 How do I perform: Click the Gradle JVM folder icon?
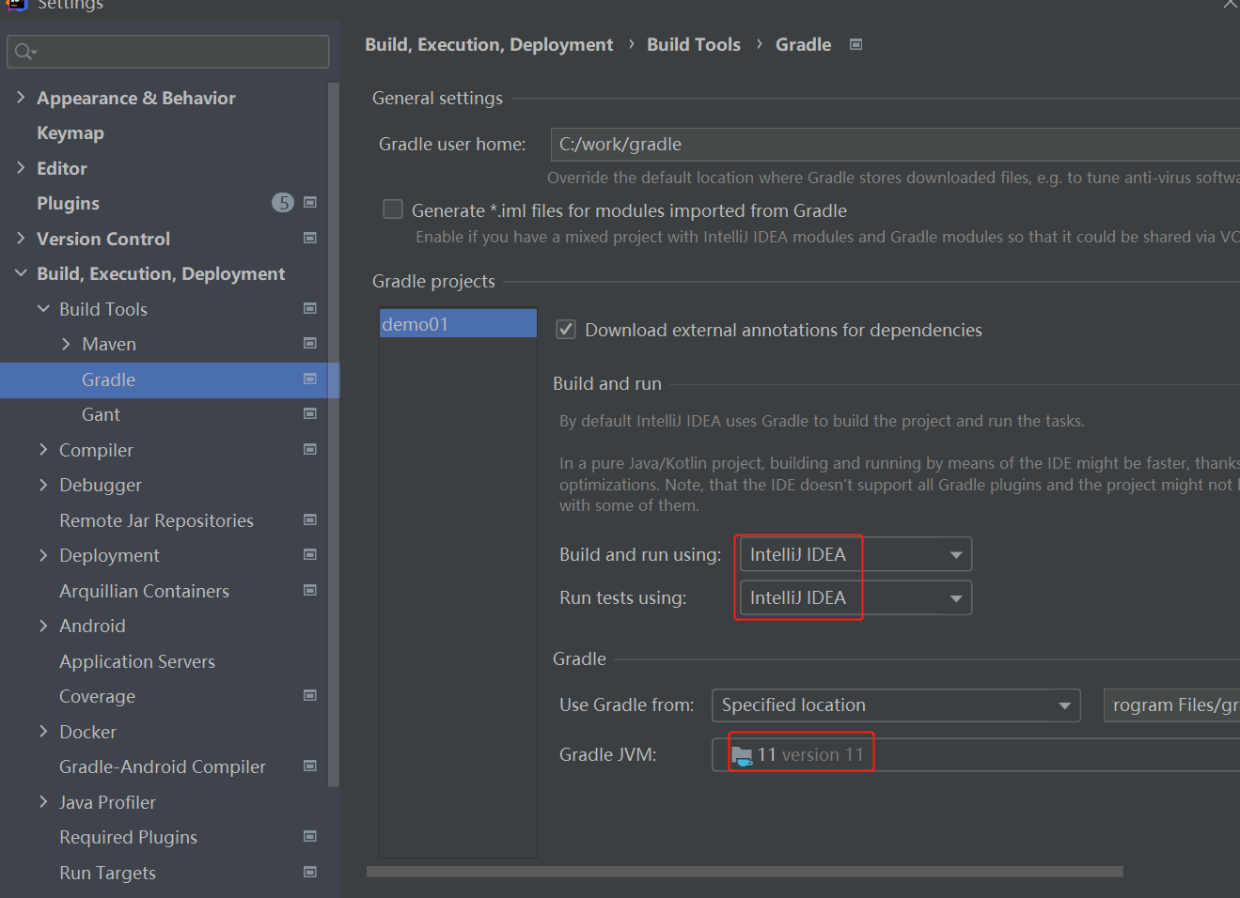click(x=742, y=755)
